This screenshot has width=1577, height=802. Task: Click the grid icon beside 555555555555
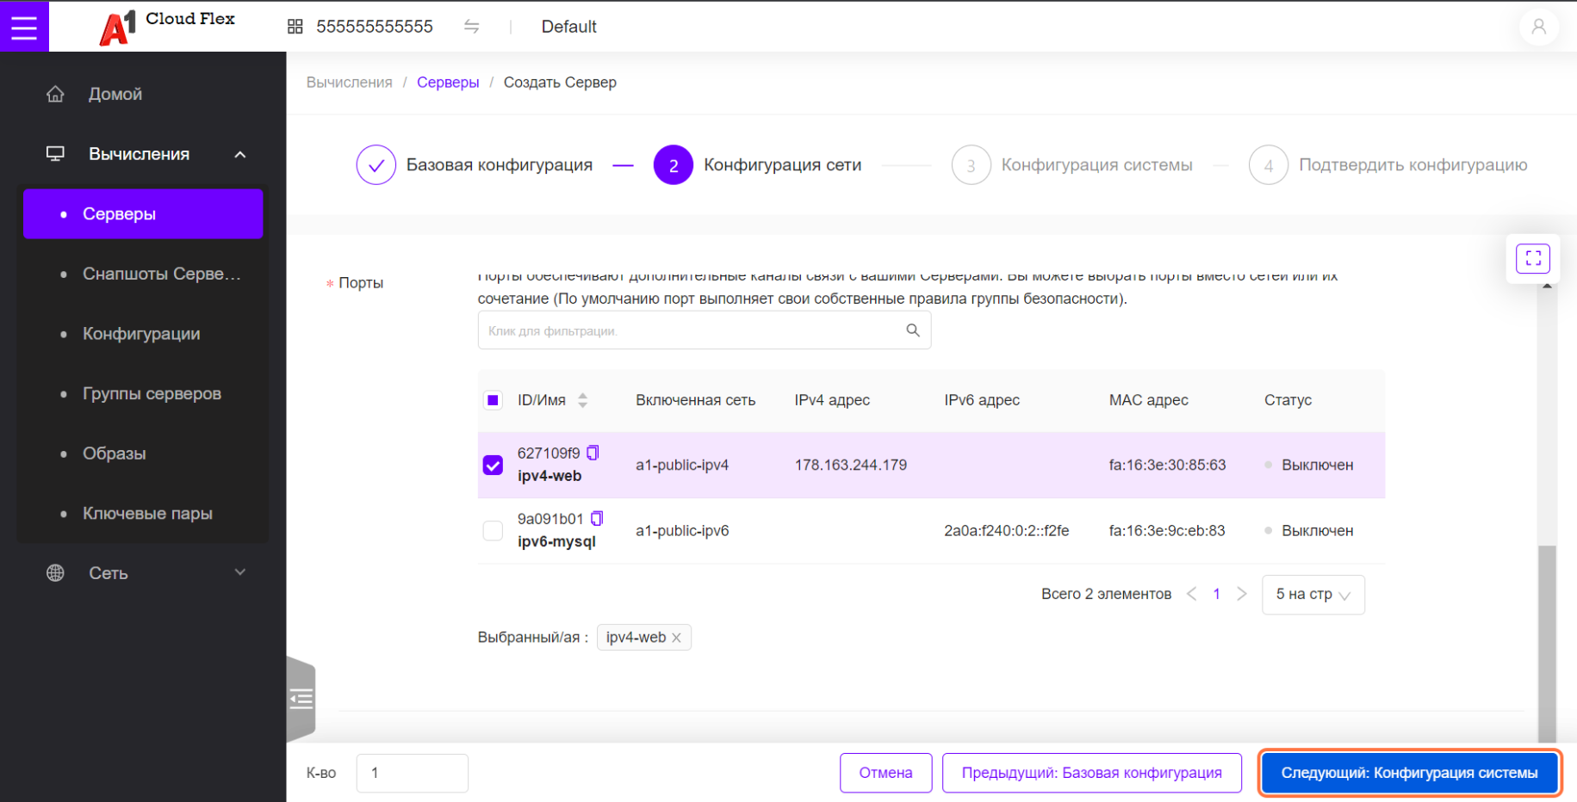[295, 27]
